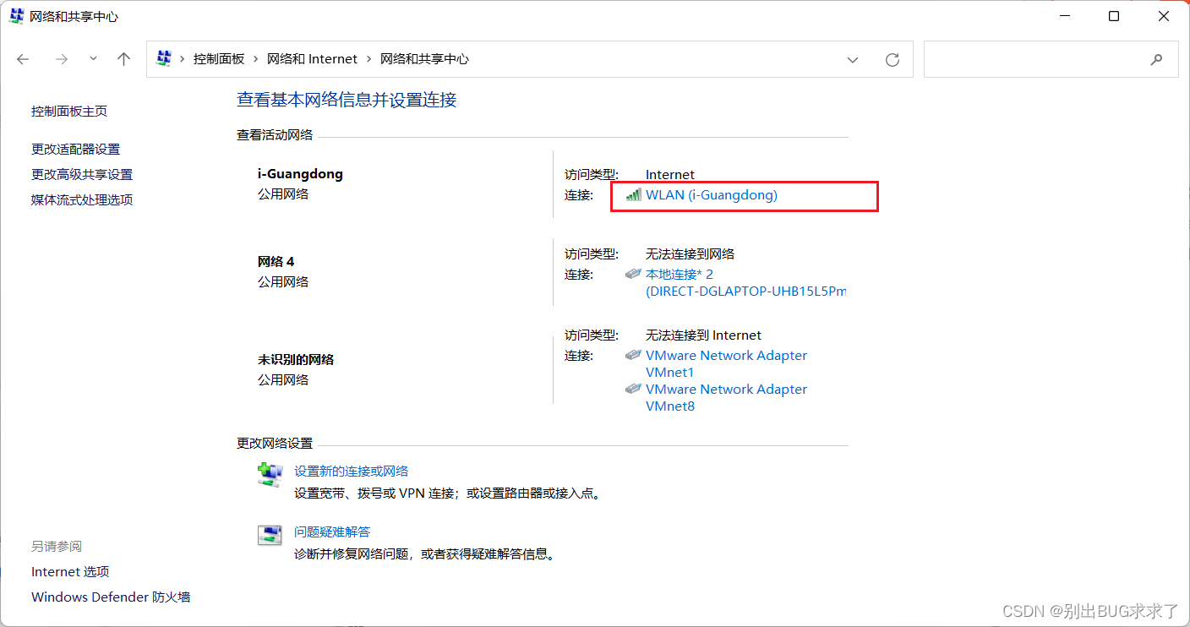The height and width of the screenshot is (627, 1190).
Task: Go up one level with up arrow
Action: point(124,59)
